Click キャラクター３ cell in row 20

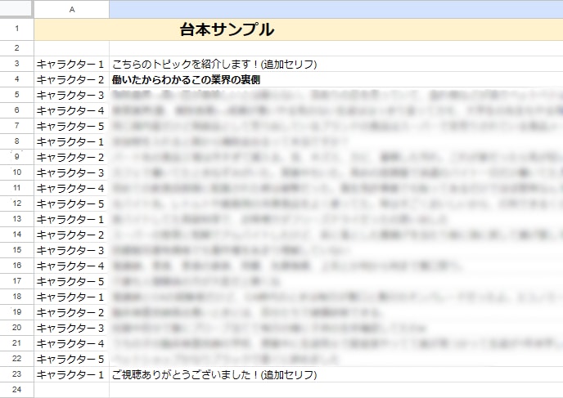coord(72,328)
